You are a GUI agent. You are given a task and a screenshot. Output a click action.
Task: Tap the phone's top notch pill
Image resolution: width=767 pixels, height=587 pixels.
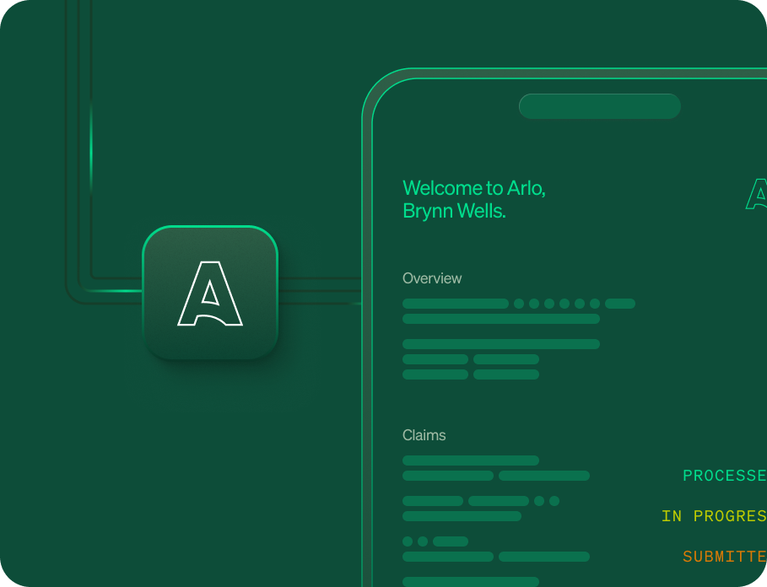coord(599,106)
